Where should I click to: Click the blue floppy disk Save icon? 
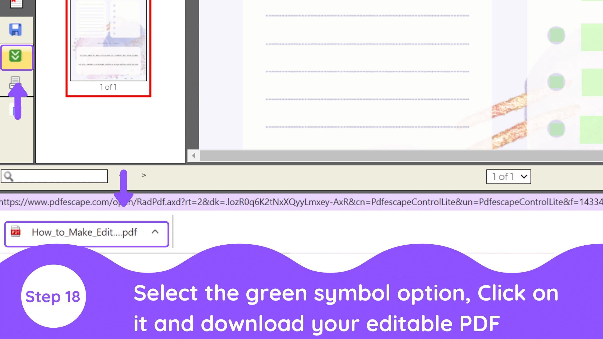(x=15, y=30)
